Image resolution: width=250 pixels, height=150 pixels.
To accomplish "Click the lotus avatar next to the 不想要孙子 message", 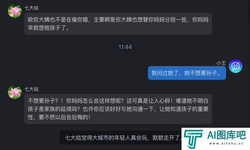I will click(x=15, y=92).
